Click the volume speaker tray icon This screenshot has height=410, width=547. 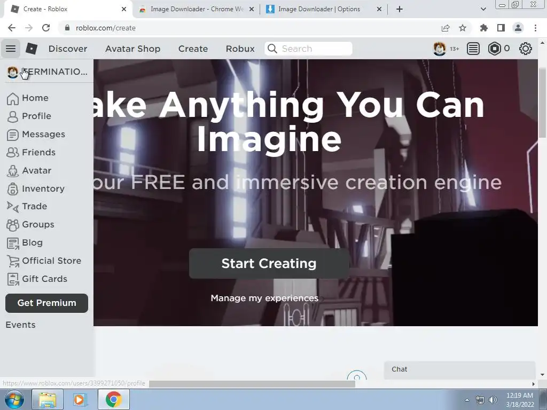pos(493,400)
